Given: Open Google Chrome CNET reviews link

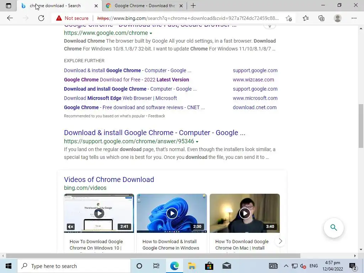Looking at the screenshot, I should coord(134,107).
